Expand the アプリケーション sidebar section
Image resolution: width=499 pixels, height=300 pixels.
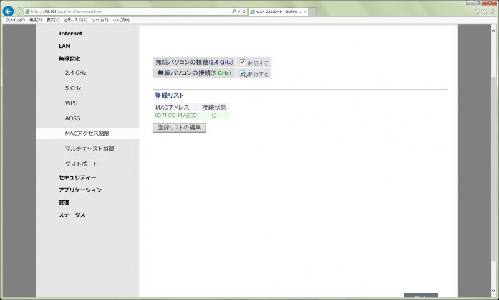(x=80, y=190)
